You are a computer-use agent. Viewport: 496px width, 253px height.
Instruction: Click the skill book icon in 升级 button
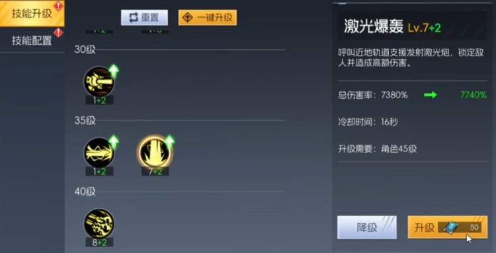click(451, 227)
